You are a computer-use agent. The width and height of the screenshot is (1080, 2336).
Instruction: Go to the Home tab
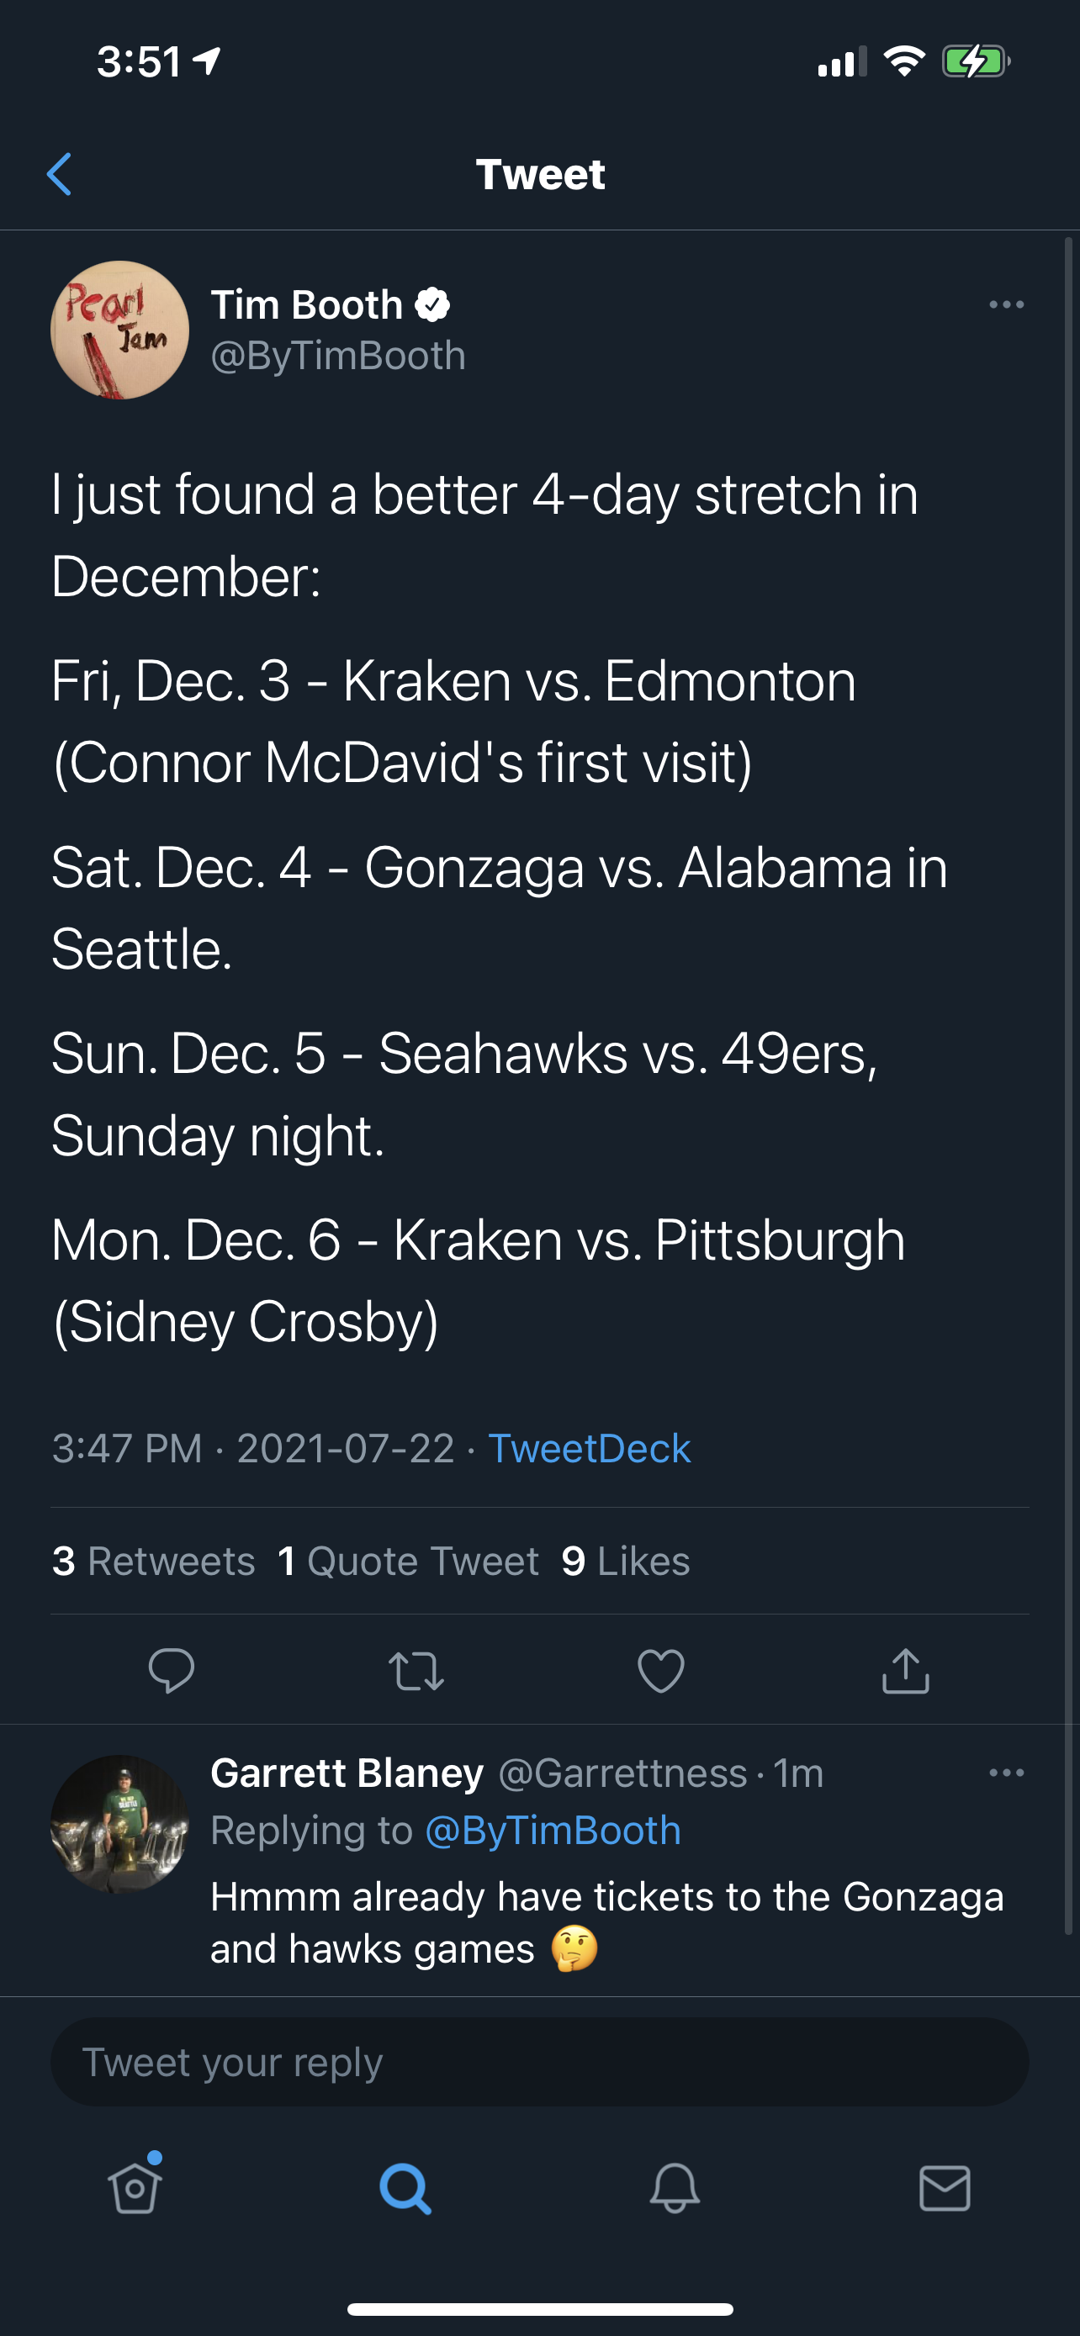pos(135,2188)
